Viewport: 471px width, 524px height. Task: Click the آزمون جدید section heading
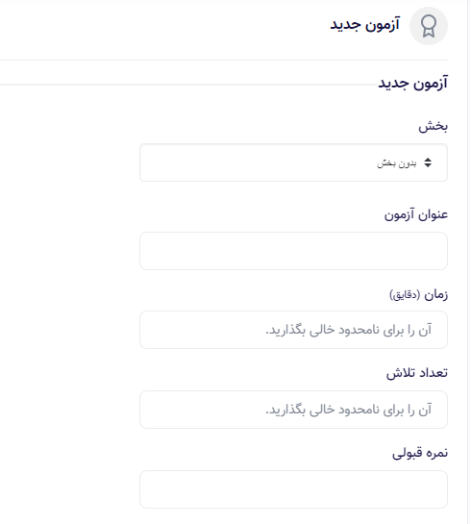pos(413,84)
